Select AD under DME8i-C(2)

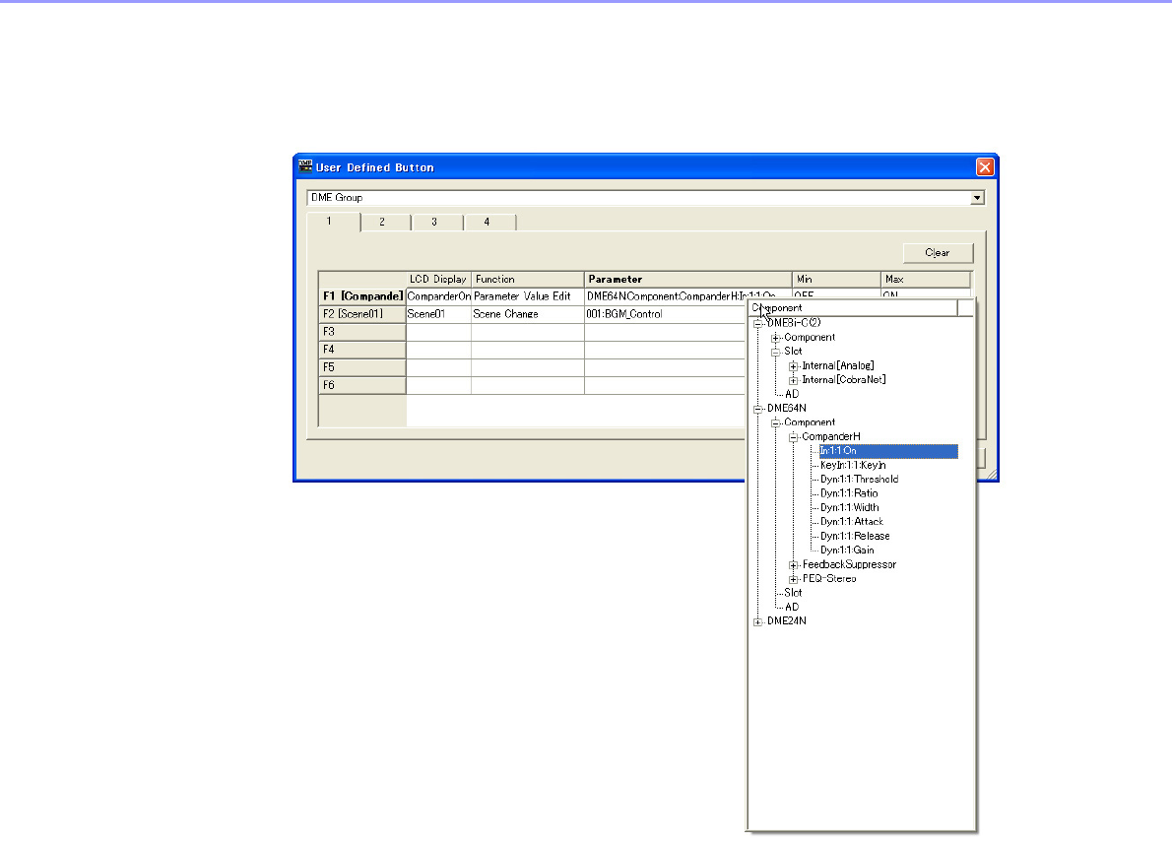[792, 394]
